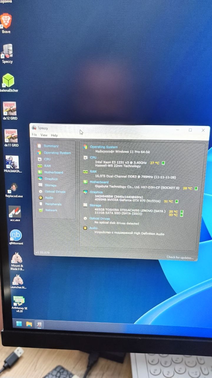The height and width of the screenshot is (378, 212).
Task: Open ArtMoney SE v8.20 shortcut
Action: point(19,304)
